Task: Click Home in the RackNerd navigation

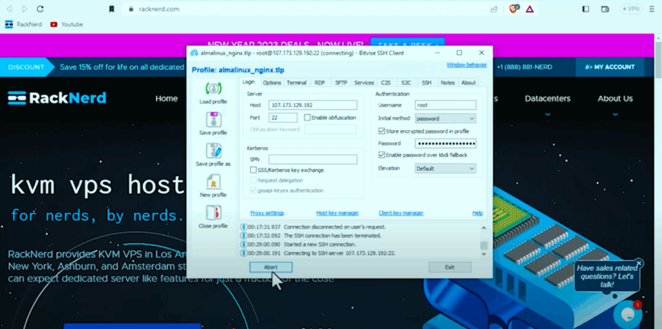Action: (166, 99)
